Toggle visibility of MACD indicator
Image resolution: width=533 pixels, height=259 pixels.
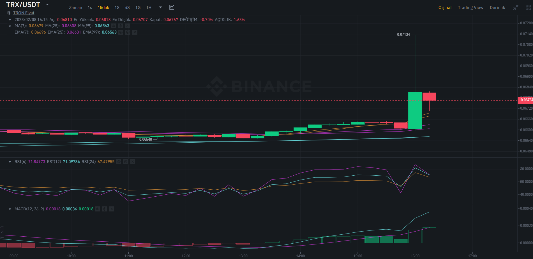(98, 209)
